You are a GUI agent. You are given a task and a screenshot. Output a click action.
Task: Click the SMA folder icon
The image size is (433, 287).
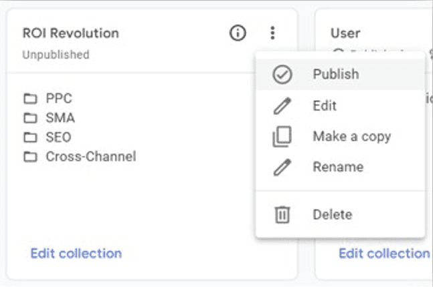tap(30, 118)
